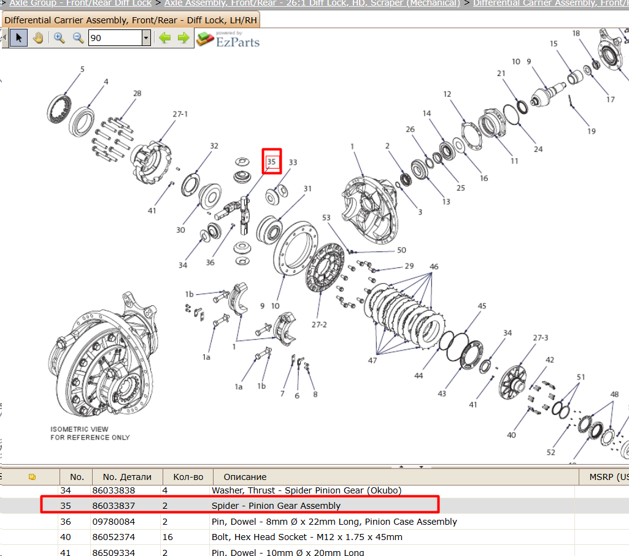Click the EzParts logo

tap(228, 39)
